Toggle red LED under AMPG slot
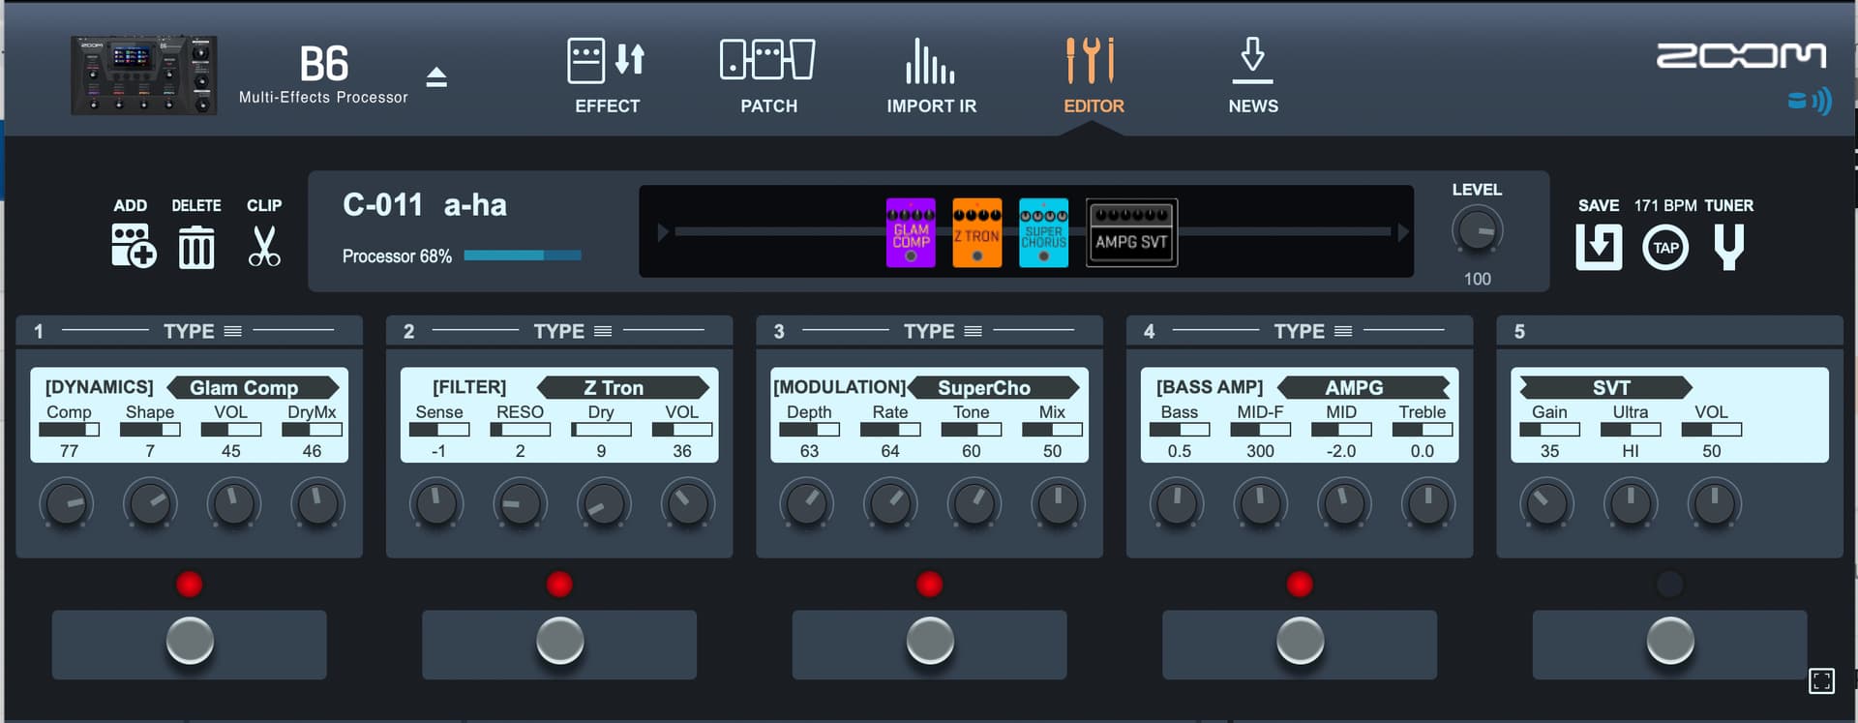The height and width of the screenshot is (723, 1858). 1300,584
